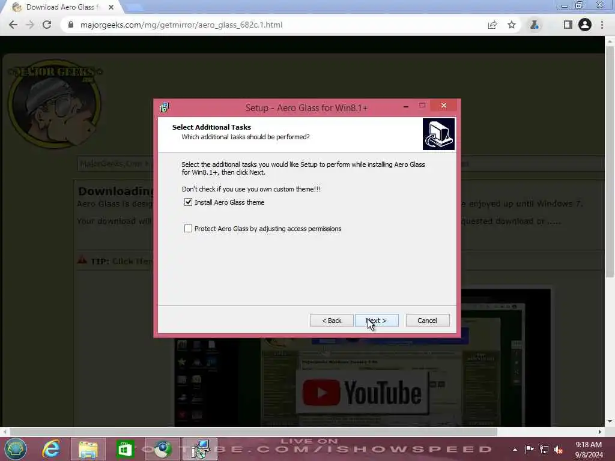Click the site lock icon

point(71,25)
